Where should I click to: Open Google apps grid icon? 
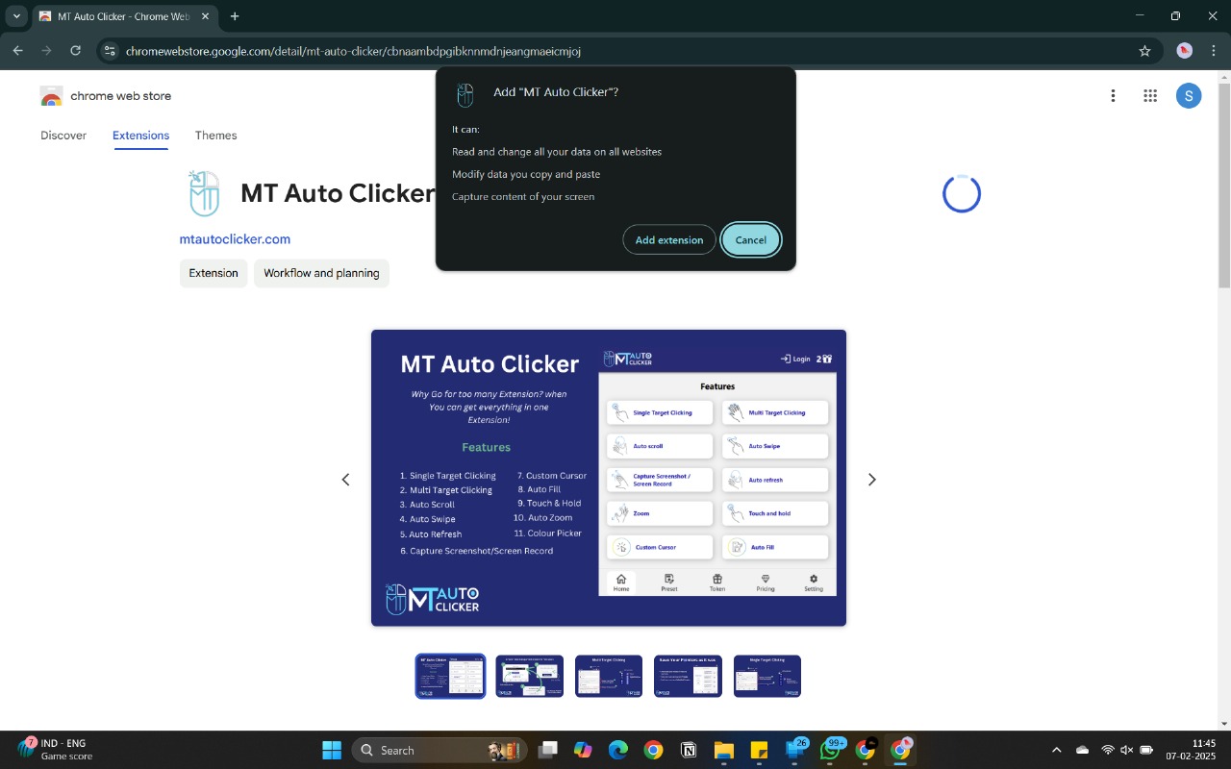[1149, 95]
